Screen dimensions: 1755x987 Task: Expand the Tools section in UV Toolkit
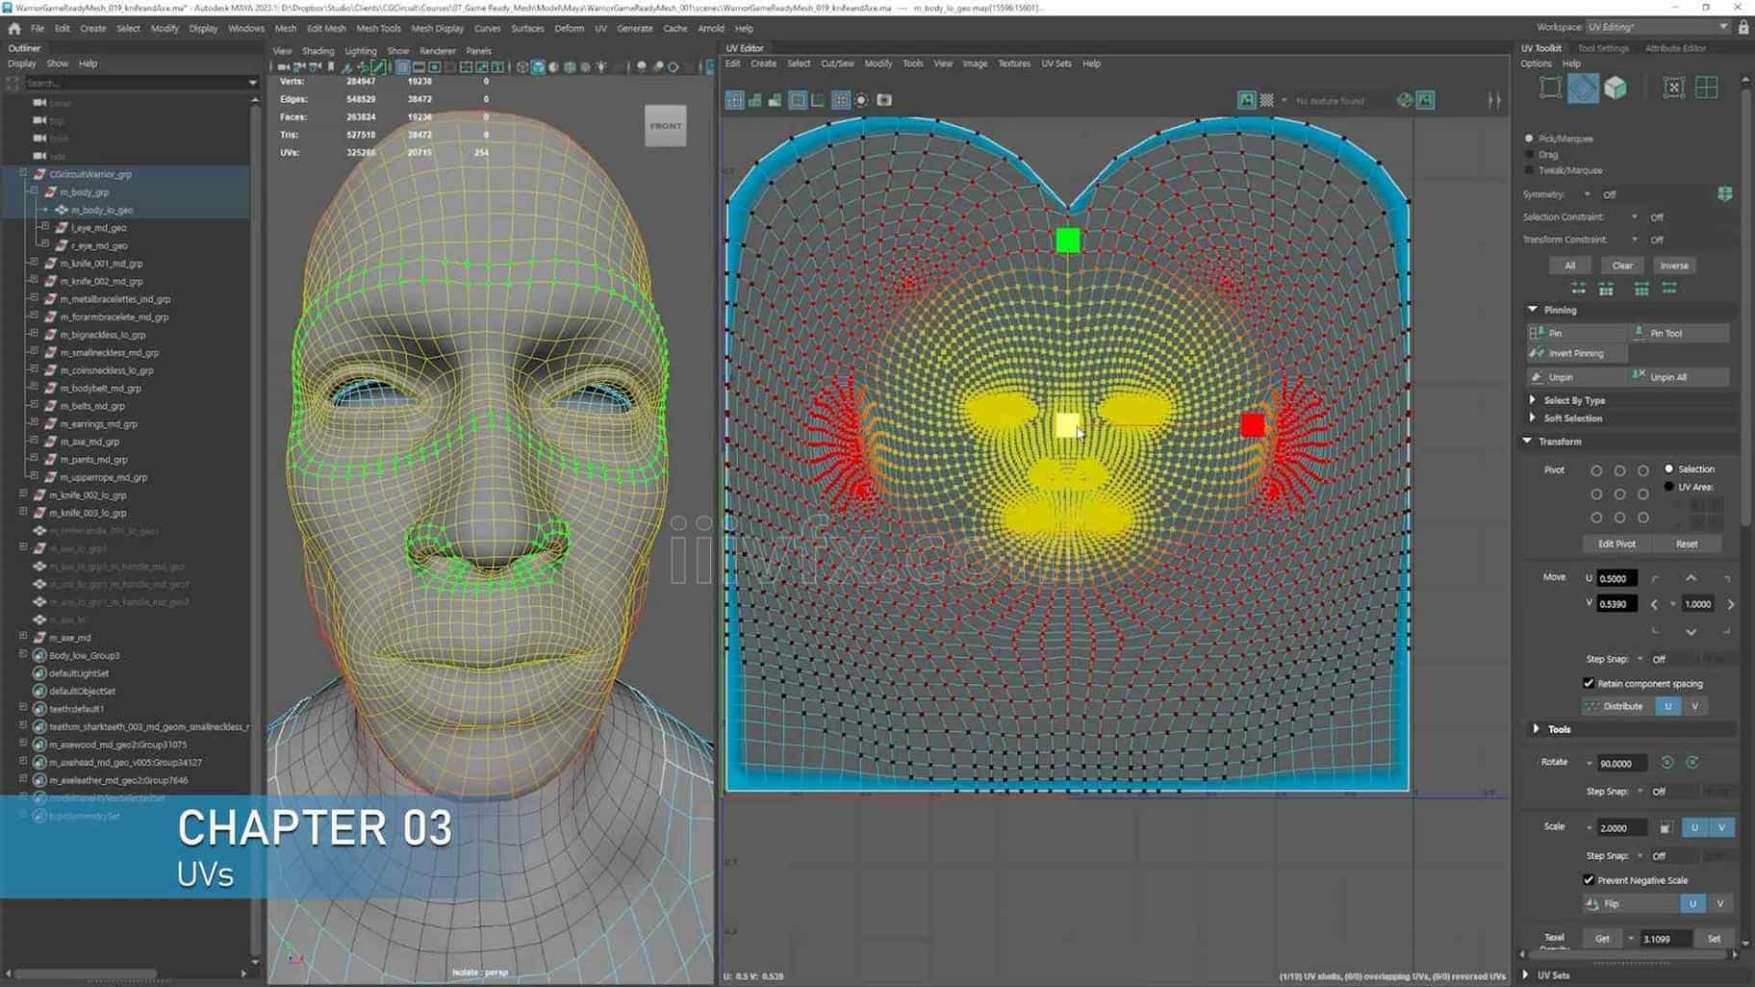point(1537,729)
